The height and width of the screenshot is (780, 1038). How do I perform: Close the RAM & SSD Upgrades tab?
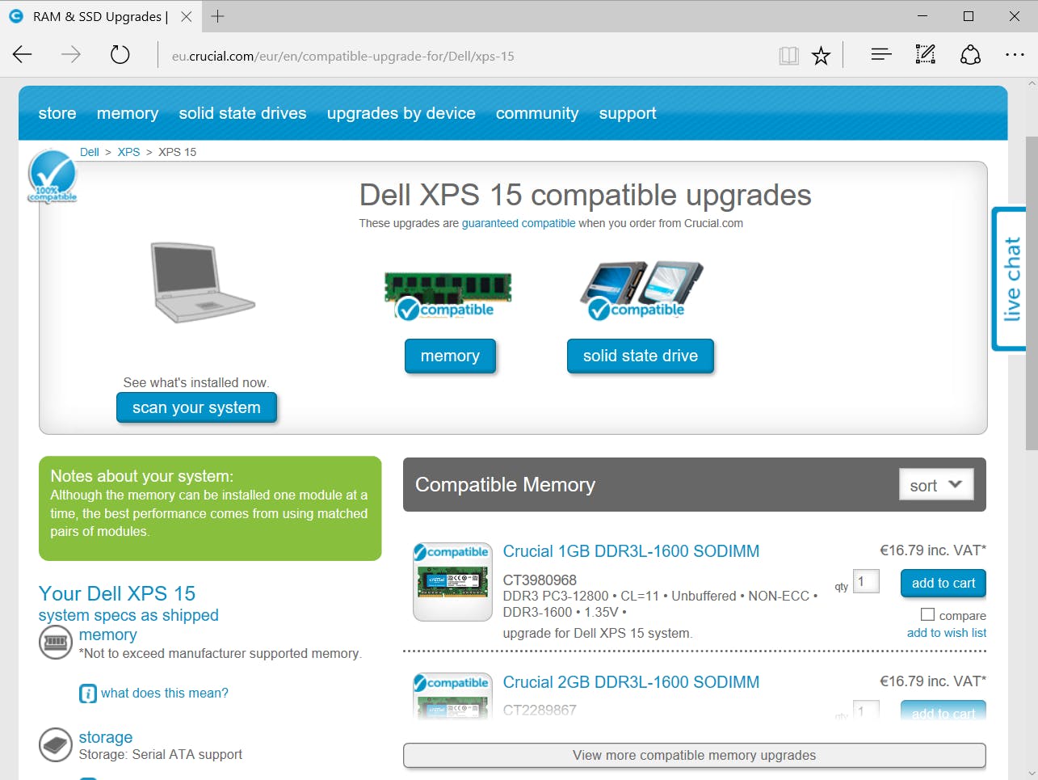point(187,16)
